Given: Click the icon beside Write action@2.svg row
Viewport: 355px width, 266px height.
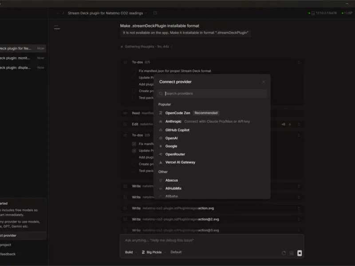Looking at the screenshot, I should [125, 219].
